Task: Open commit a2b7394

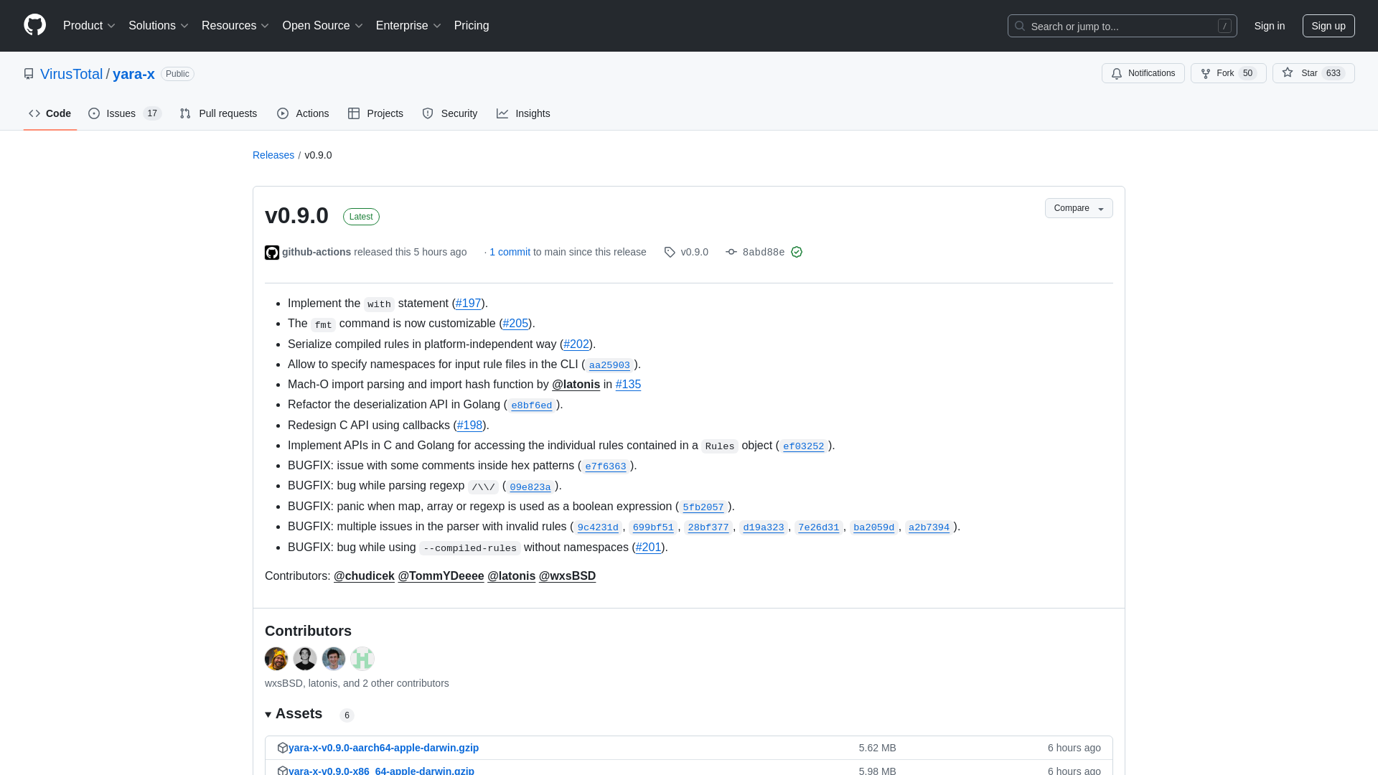Action: click(x=929, y=527)
